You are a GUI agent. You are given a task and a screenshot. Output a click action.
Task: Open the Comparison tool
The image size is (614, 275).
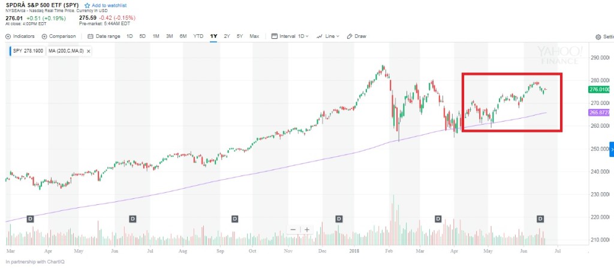coord(59,36)
